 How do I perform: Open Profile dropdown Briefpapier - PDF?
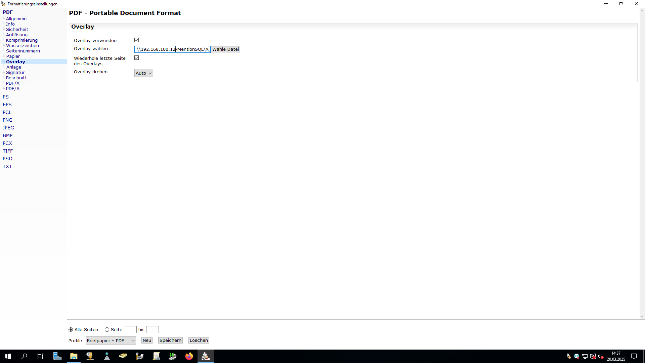pos(111,340)
